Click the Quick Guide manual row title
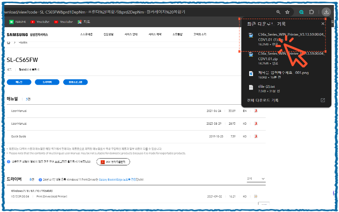Screen dimensions: 339x212 pyautogui.click(x=19, y=136)
